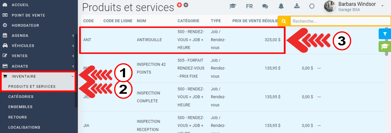Sort by the Catégorie column header

(x=188, y=21)
